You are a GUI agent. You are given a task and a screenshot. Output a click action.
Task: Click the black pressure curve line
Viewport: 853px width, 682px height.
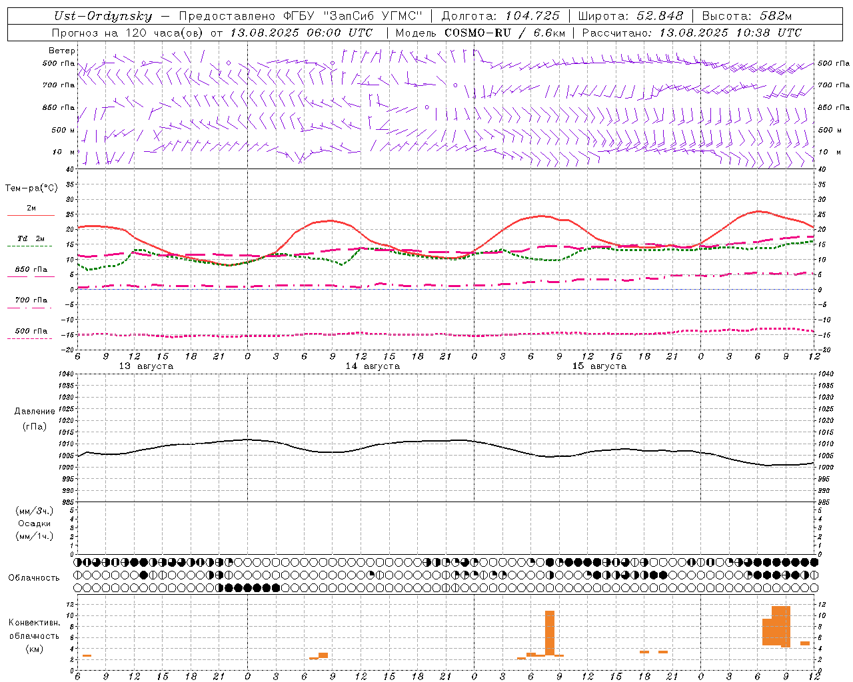click(446, 440)
